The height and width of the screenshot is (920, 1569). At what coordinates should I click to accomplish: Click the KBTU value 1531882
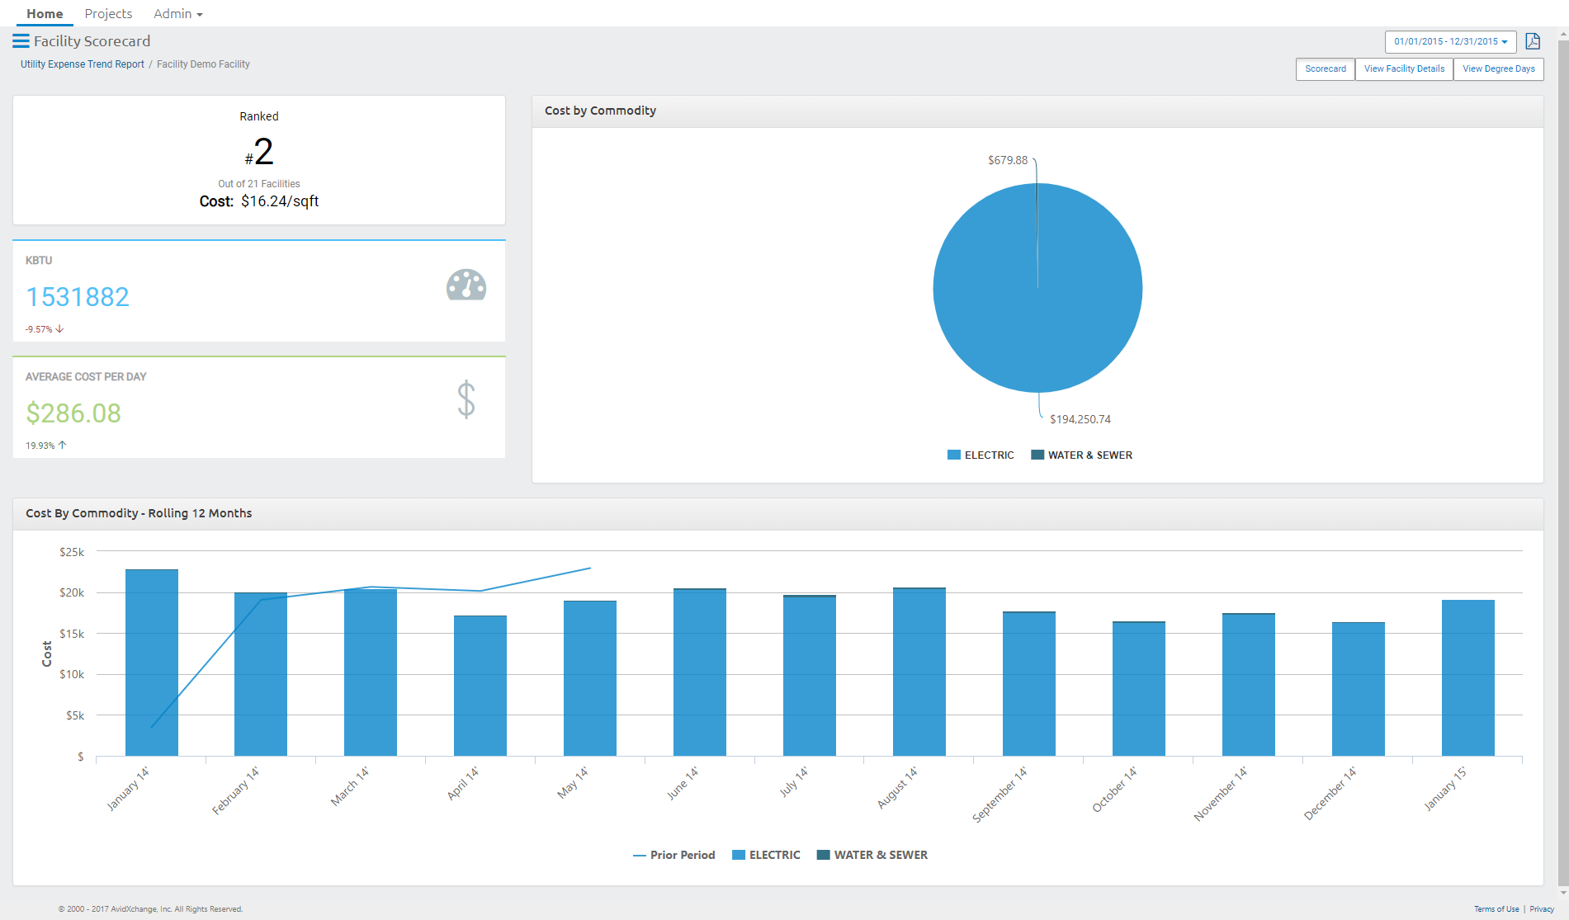tap(78, 297)
